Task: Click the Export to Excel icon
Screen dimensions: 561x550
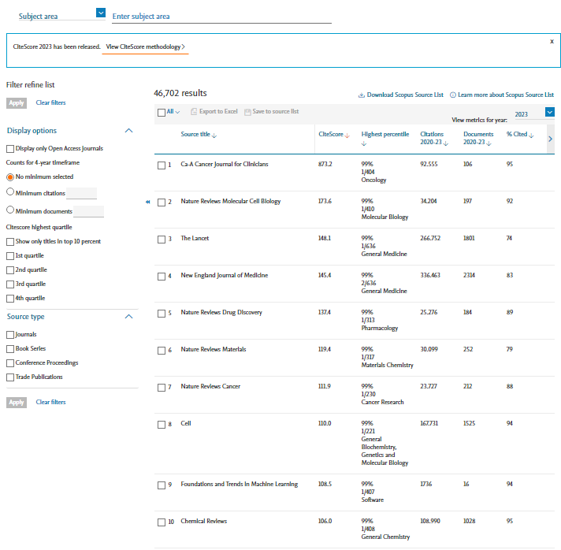Action: [x=194, y=112]
